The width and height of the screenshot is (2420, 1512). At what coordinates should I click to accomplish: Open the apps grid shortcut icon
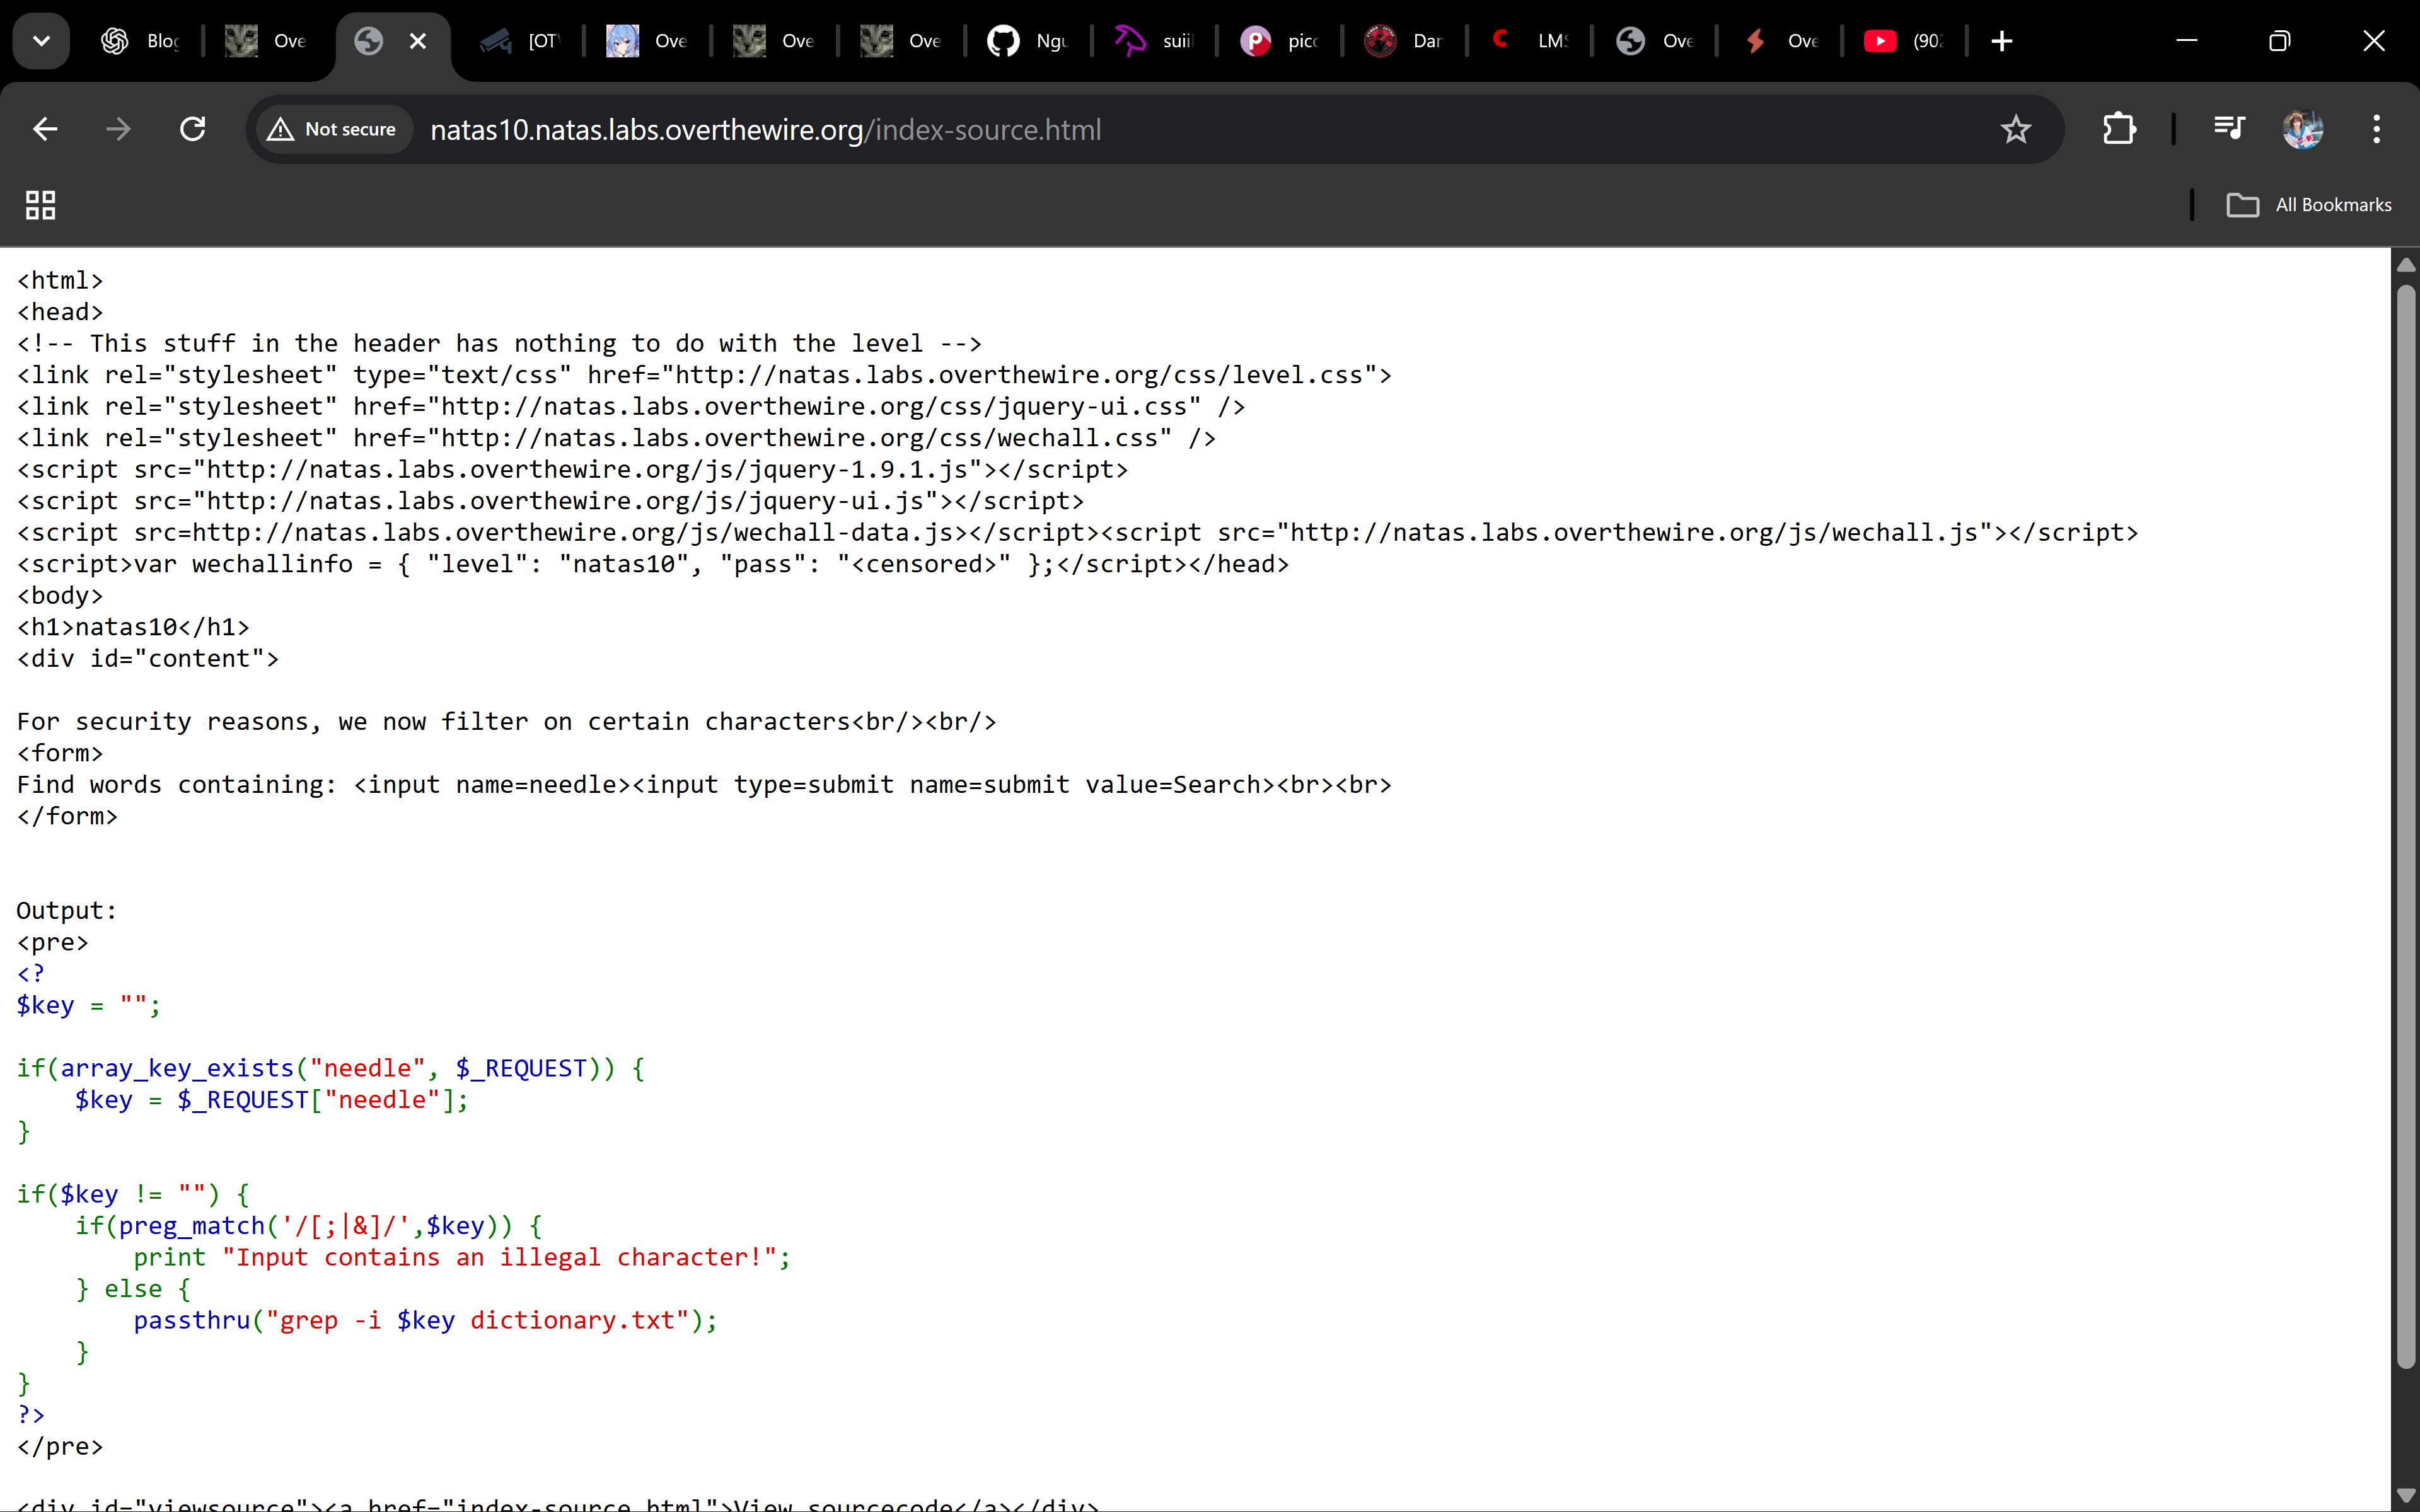coord(41,205)
